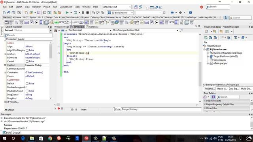Toggle the Default property checkbox
The width and height of the screenshot is (253, 142).
[27, 84]
